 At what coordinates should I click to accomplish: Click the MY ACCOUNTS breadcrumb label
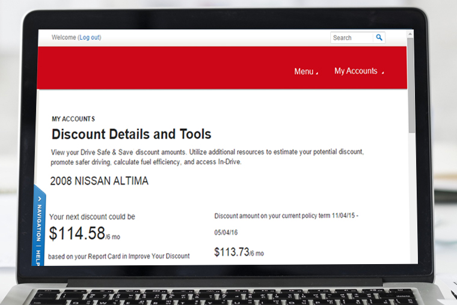pyautogui.click(x=73, y=119)
